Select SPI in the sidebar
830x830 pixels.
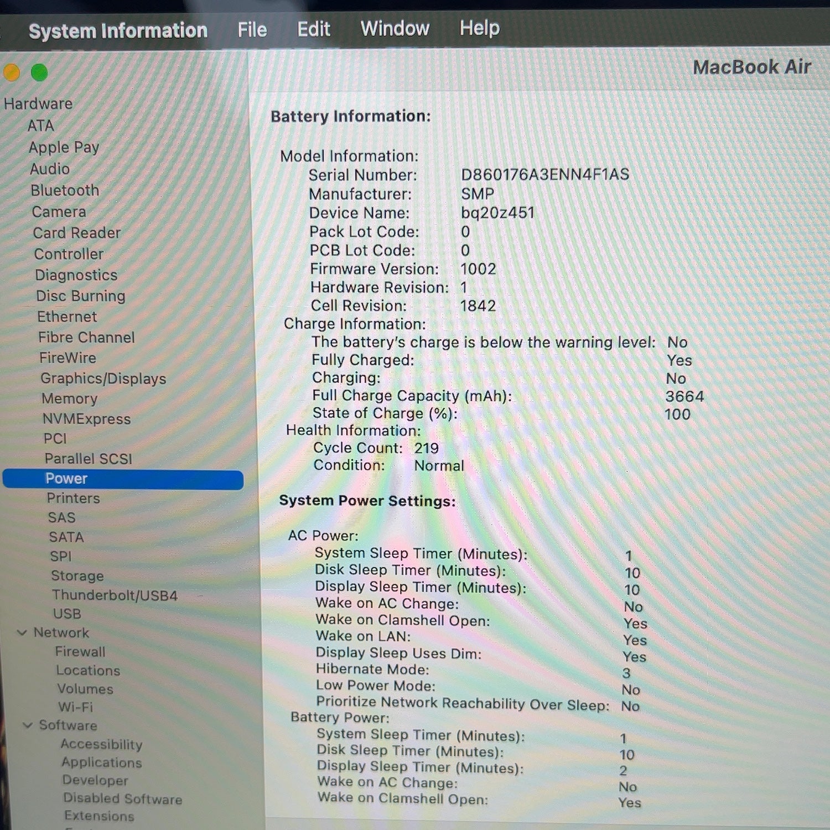coord(61,556)
